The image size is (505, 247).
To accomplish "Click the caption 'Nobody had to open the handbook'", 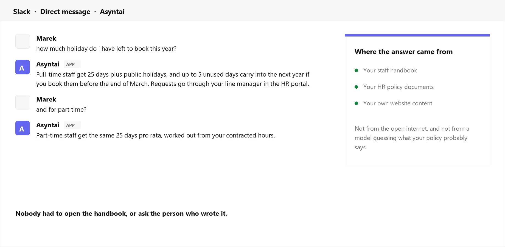I will click(x=121, y=214).
